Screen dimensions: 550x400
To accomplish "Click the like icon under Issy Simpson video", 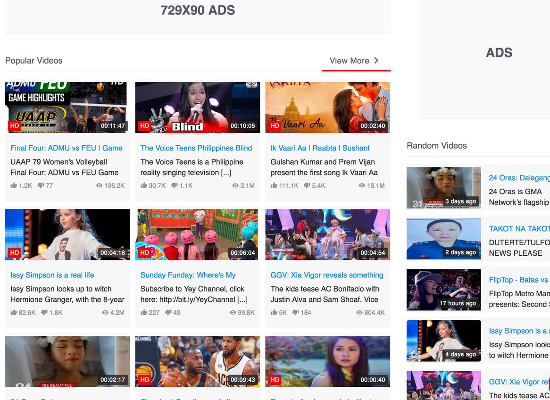I will coord(14,313).
